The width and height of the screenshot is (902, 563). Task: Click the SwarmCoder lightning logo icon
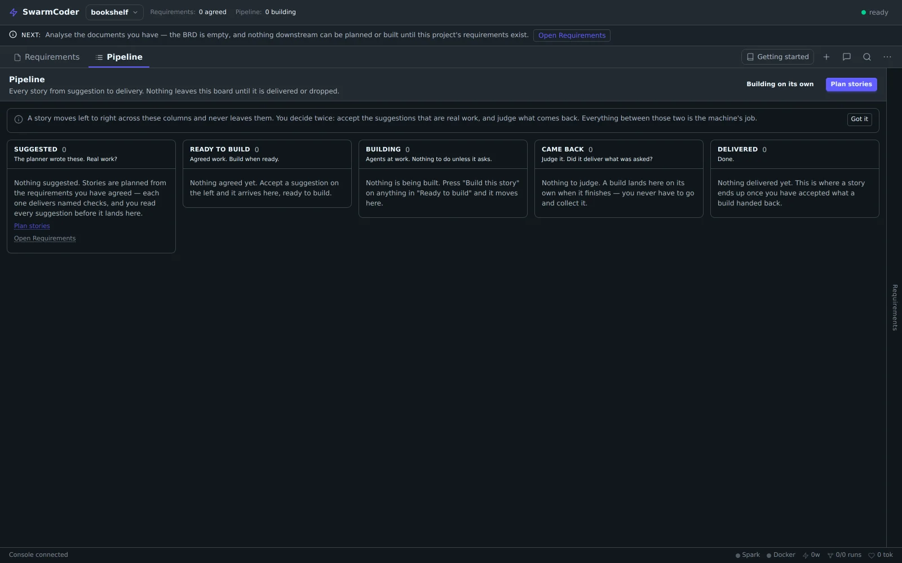14,12
